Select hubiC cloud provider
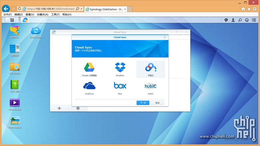Viewport: 260px width, 146px height. pos(151,88)
